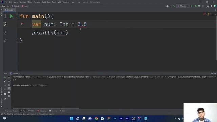217x122 pixels.
Task: Open Version Control tool window
Action: (11, 111)
